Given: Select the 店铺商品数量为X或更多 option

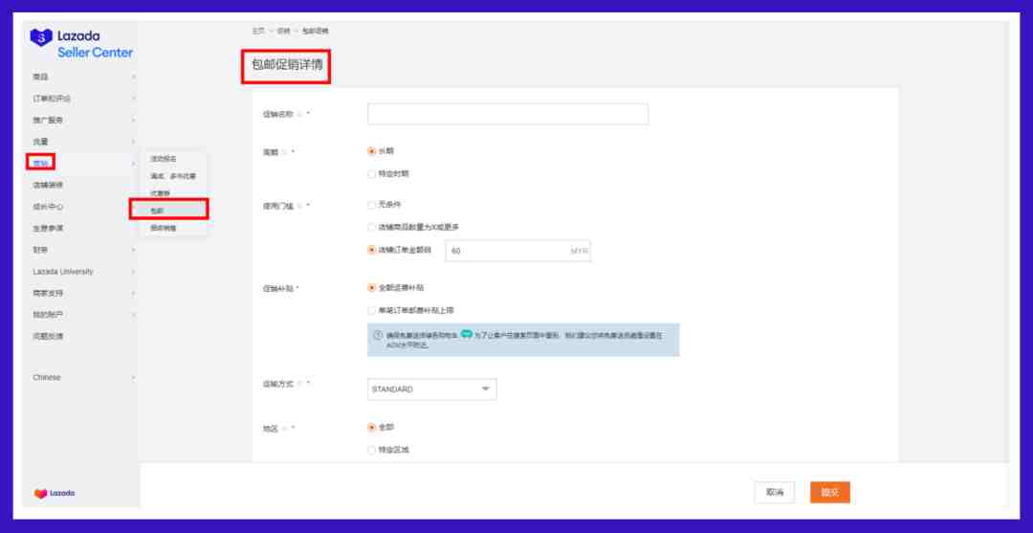Looking at the screenshot, I should pyautogui.click(x=371, y=227).
